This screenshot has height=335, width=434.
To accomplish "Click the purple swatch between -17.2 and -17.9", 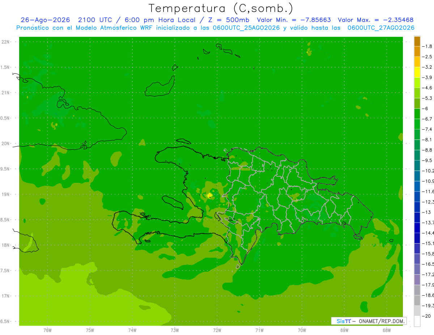I will pos(417,279).
